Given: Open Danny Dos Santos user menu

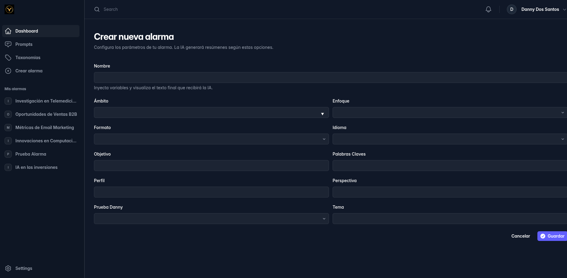Looking at the screenshot, I should [x=540, y=9].
